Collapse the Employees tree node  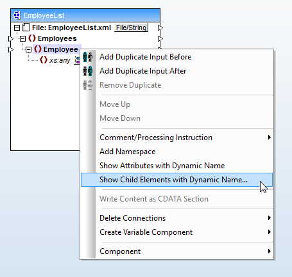tap(22, 38)
